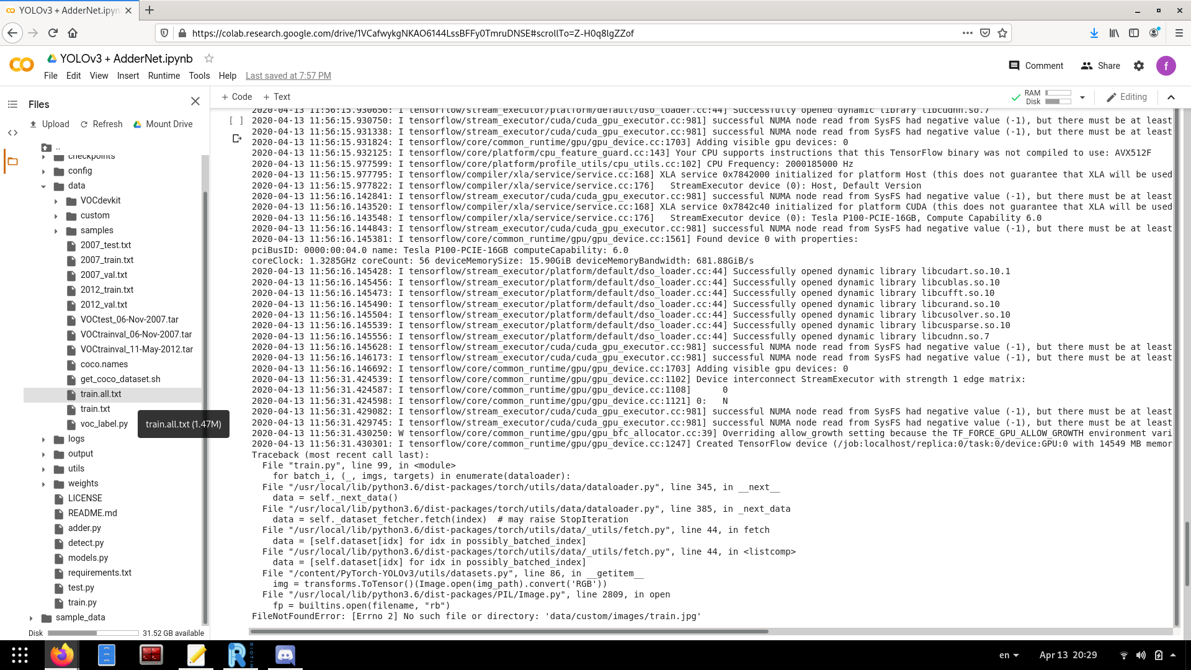Click the go-to-parent-folder icon in Files
The width and height of the screenshot is (1191, 670).
coord(47,148)
